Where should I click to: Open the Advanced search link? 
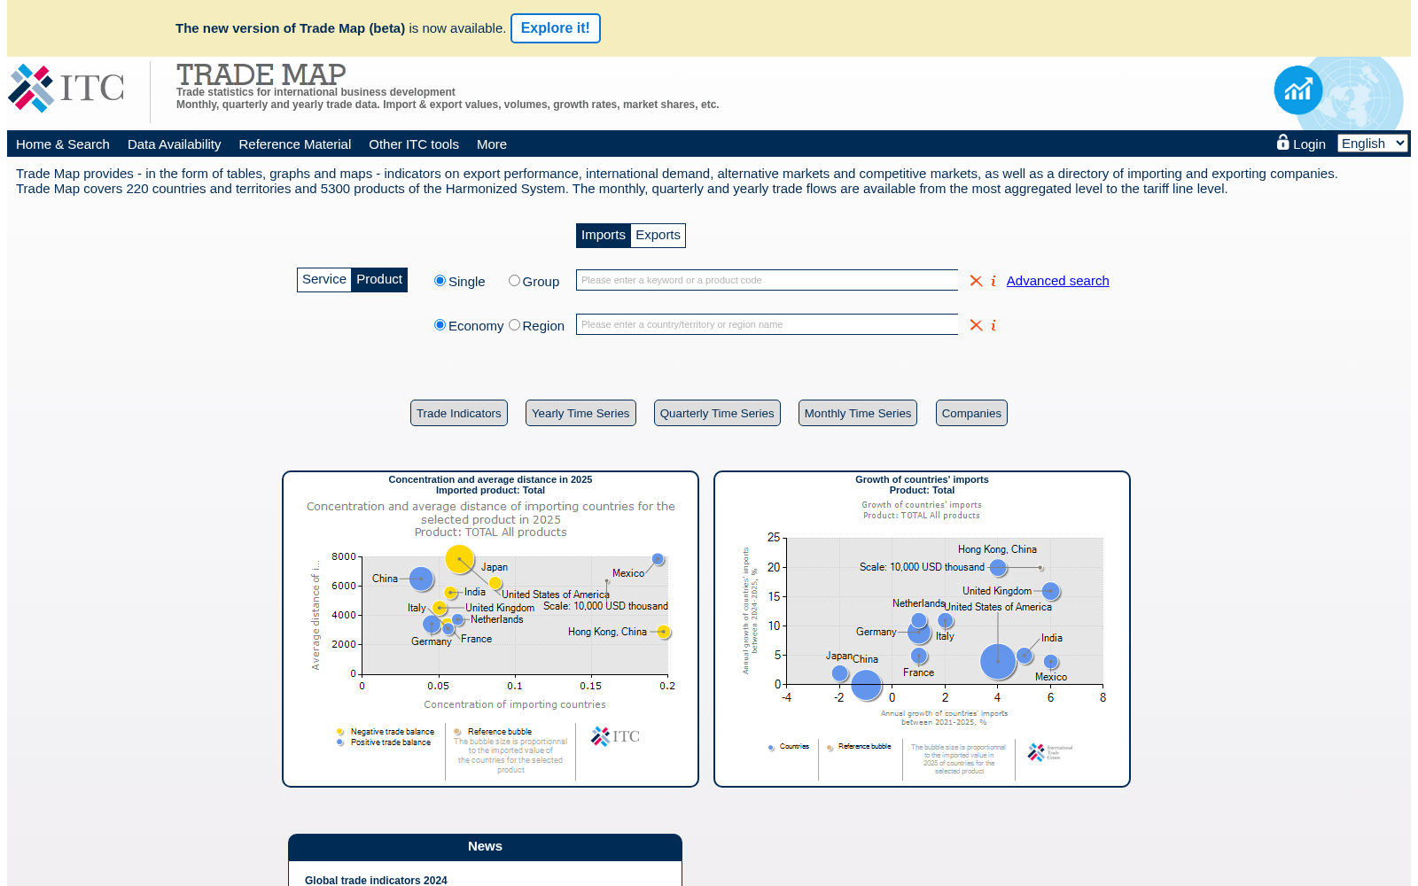(1057, 281)
